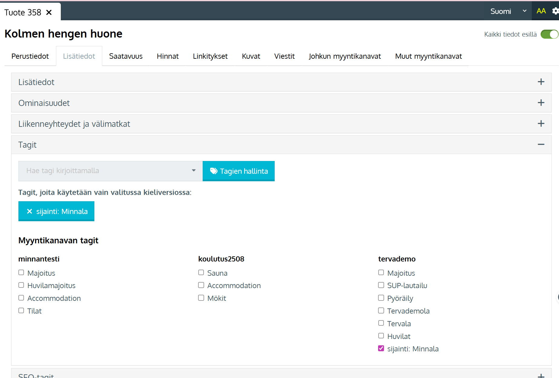Open the tag search dropdown arrow
This screenshot has width=559, height=378.
point(194,171)
